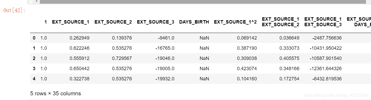Select the DAYS_BIRTH column header
The height and width of the screenshot is (100, 371).
[194, 22]
